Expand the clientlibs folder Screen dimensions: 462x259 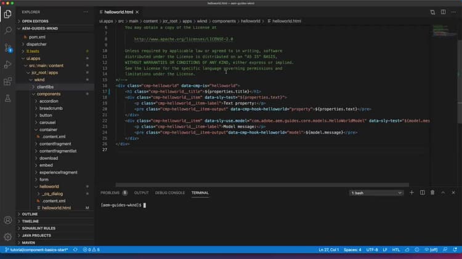[45, 87]
